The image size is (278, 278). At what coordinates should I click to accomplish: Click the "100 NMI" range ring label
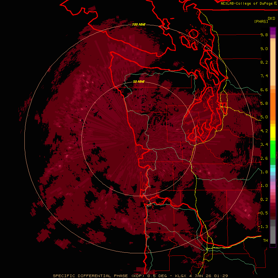point(139,24)
